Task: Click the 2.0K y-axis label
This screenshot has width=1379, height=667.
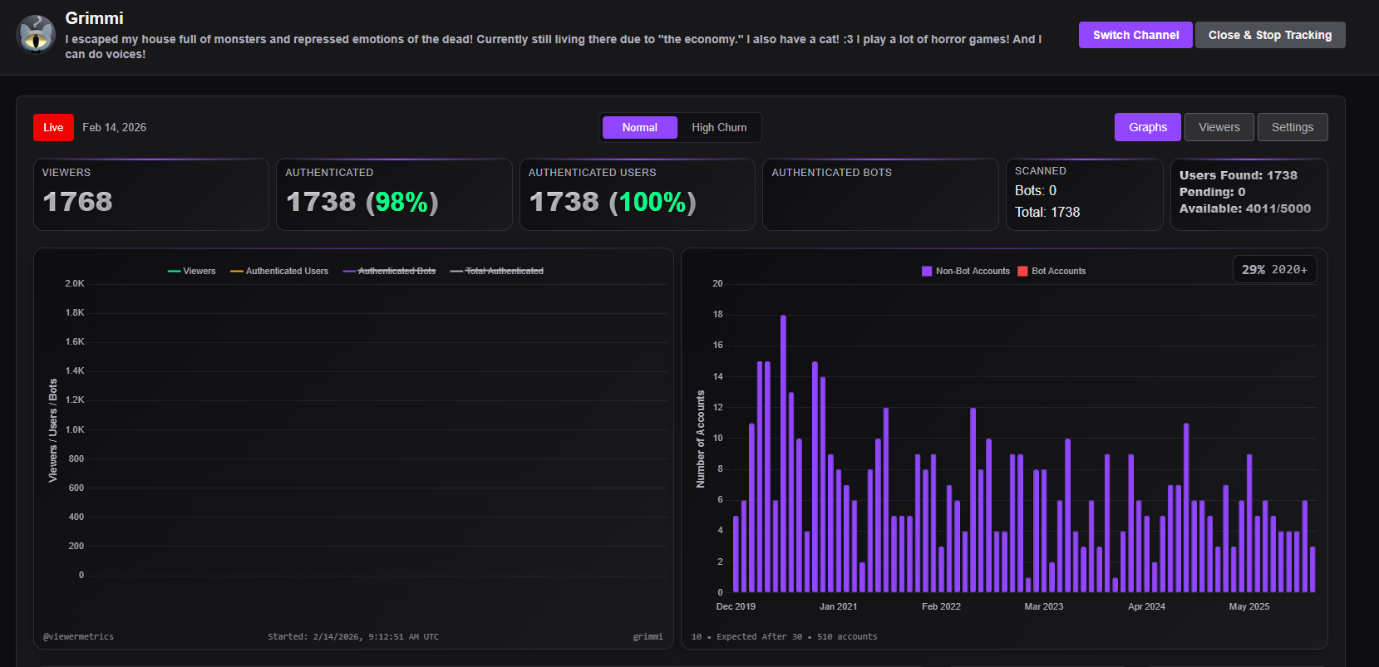Action: (75, 283)
